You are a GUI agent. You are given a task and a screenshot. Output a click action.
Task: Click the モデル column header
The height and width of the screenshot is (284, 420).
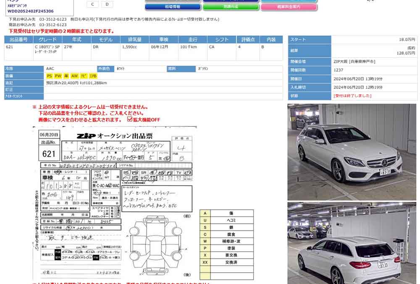click(x=106, y=40)
